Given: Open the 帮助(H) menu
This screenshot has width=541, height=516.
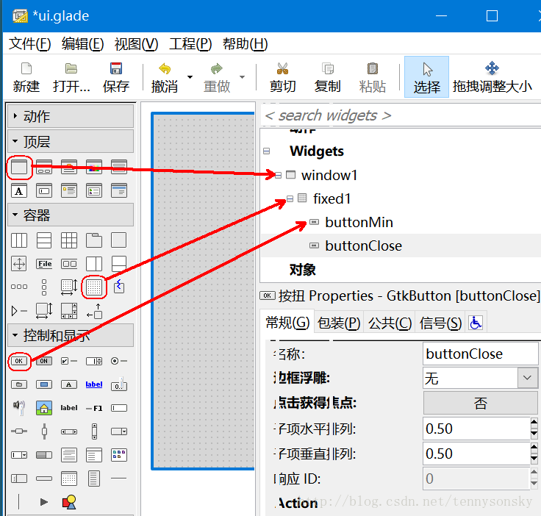Looking at the screenshot, I should pos(245,44).
